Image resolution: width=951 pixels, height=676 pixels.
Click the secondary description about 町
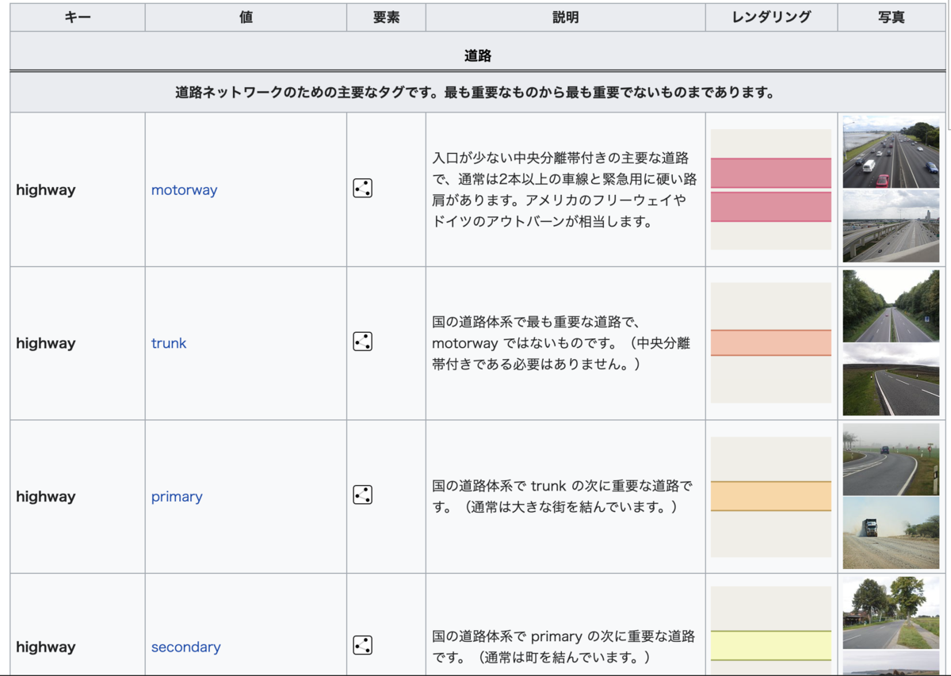pyautogui.click(x=563, y=647)
